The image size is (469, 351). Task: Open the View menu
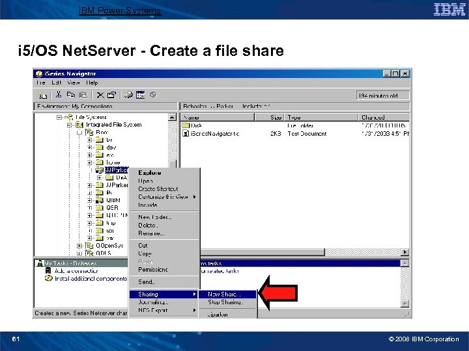pyautogui.click(x=73, y=83)
